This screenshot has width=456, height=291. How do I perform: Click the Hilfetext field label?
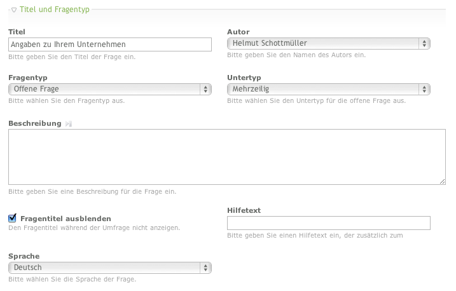click(244, 210)
